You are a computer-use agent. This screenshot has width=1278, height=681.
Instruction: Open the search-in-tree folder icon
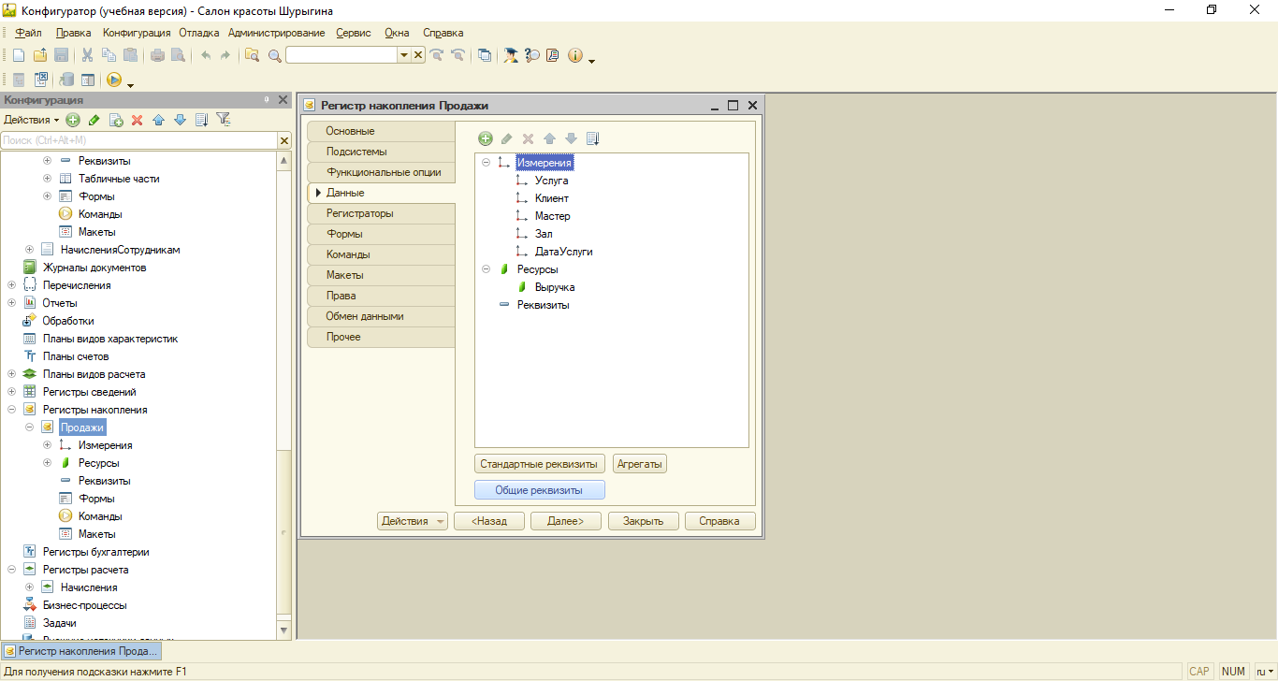pyautogui.click(x=252, y=55)
